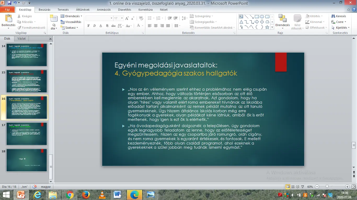Open the Kijelölés selection dropdown
The height and width of the screenshot is (200, 357).
point(341,28)
